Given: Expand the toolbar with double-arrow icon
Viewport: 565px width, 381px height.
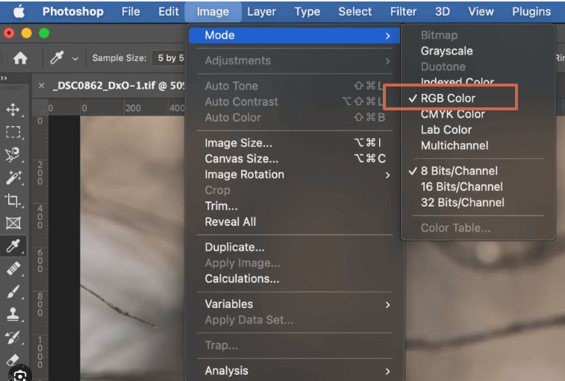Looking at the screenshot, I should pyautogui.click(x=4, y=78).
